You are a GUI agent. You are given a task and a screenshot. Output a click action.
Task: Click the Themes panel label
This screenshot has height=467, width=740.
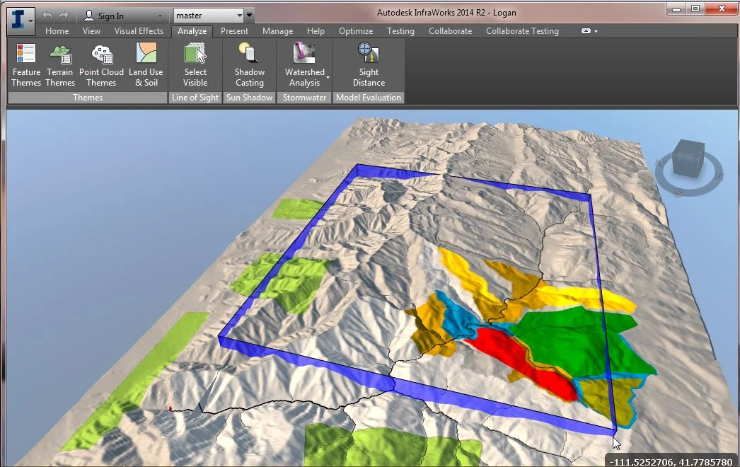(x=88, y=98)
